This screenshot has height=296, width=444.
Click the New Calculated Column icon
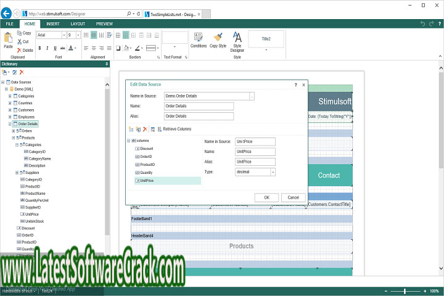[x=138, y=129]
